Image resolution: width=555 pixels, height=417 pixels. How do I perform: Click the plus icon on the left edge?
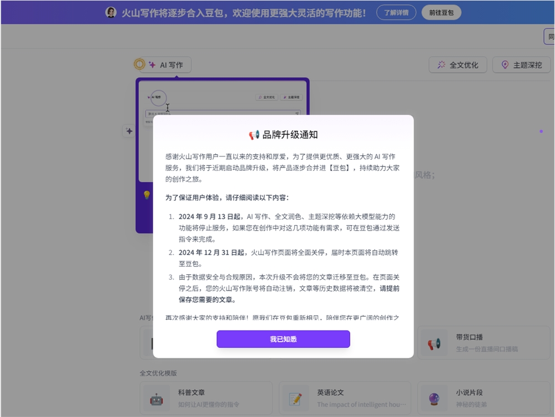pyautogui.click(x=129, y=131)
